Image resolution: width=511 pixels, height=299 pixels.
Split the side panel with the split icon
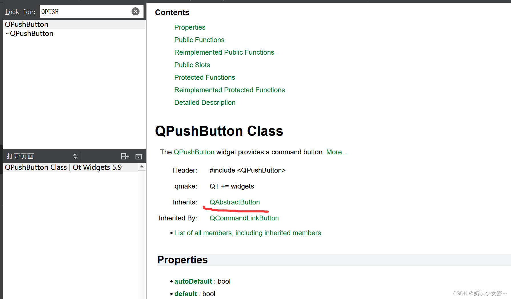[125, 156]
